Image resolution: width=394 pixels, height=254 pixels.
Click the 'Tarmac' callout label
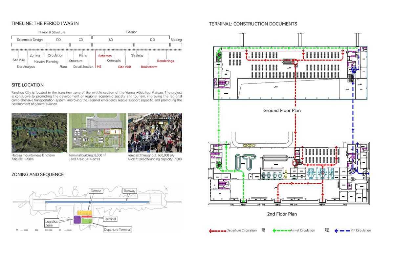[96, 191]
